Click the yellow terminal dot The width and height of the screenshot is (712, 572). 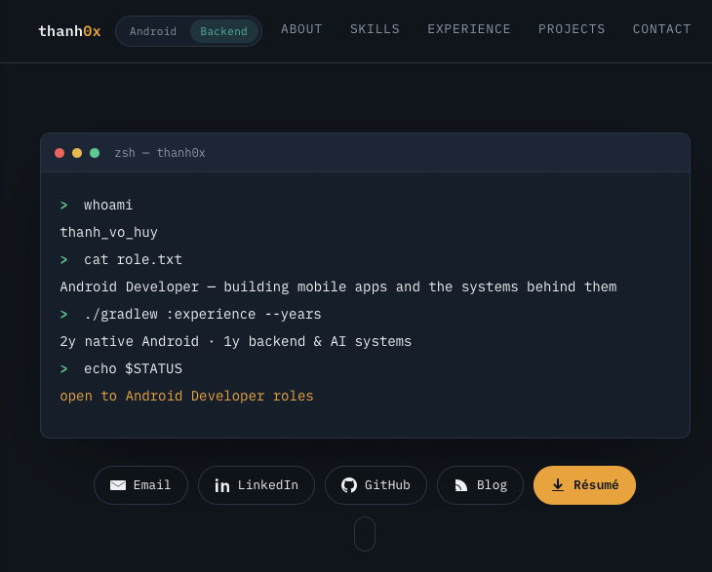[77, 153]
